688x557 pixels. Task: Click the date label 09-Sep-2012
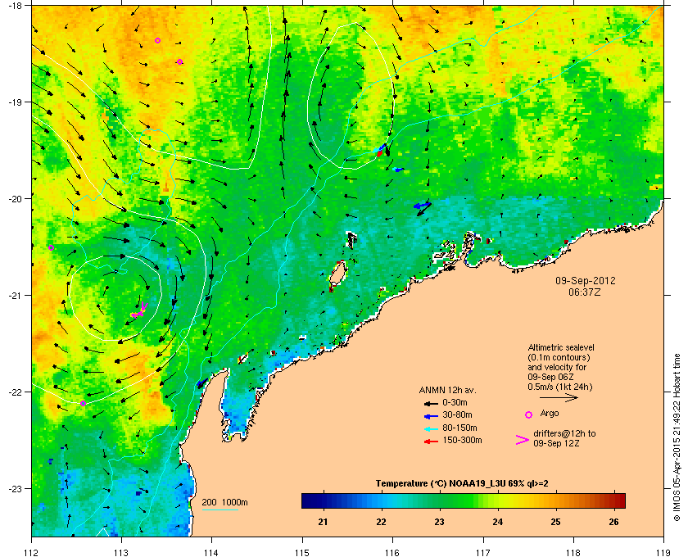pyautogui.click(x=586, y=281)
